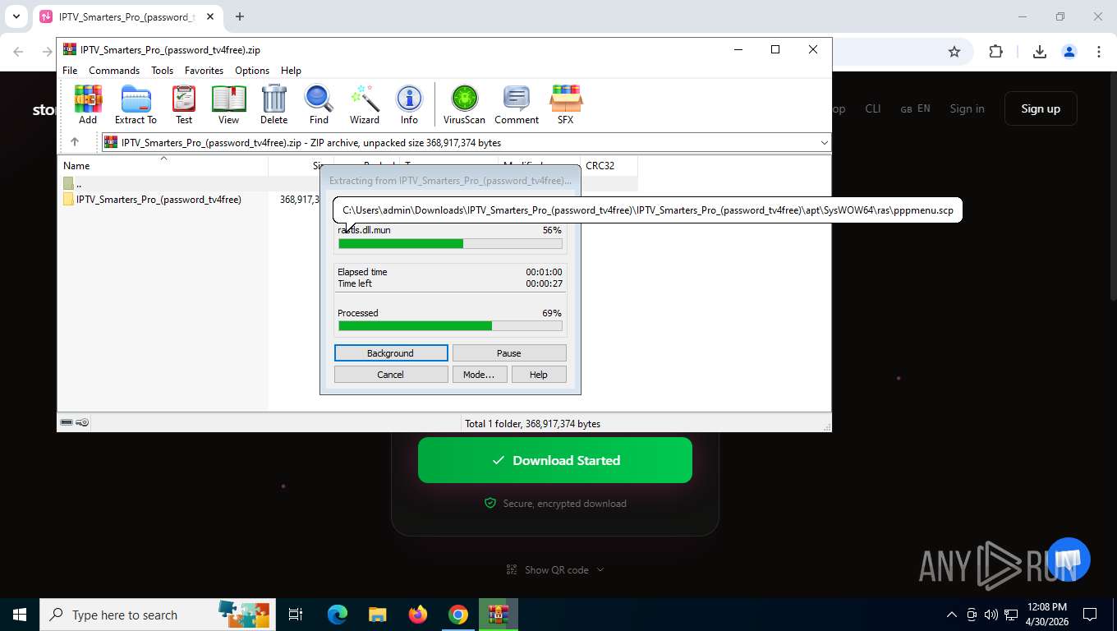Screen dimensions: 1117x631
Task: Click the Sign up button
Action: coord(1041,108)
